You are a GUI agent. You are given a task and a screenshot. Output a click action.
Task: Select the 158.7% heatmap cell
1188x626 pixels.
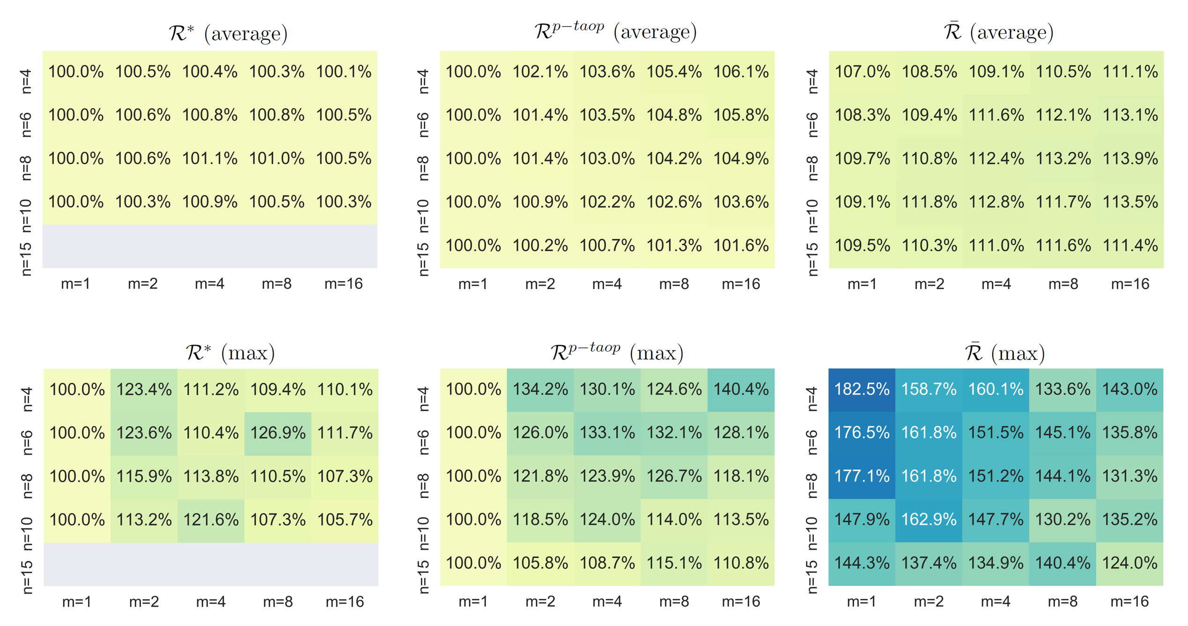point(929,389)
